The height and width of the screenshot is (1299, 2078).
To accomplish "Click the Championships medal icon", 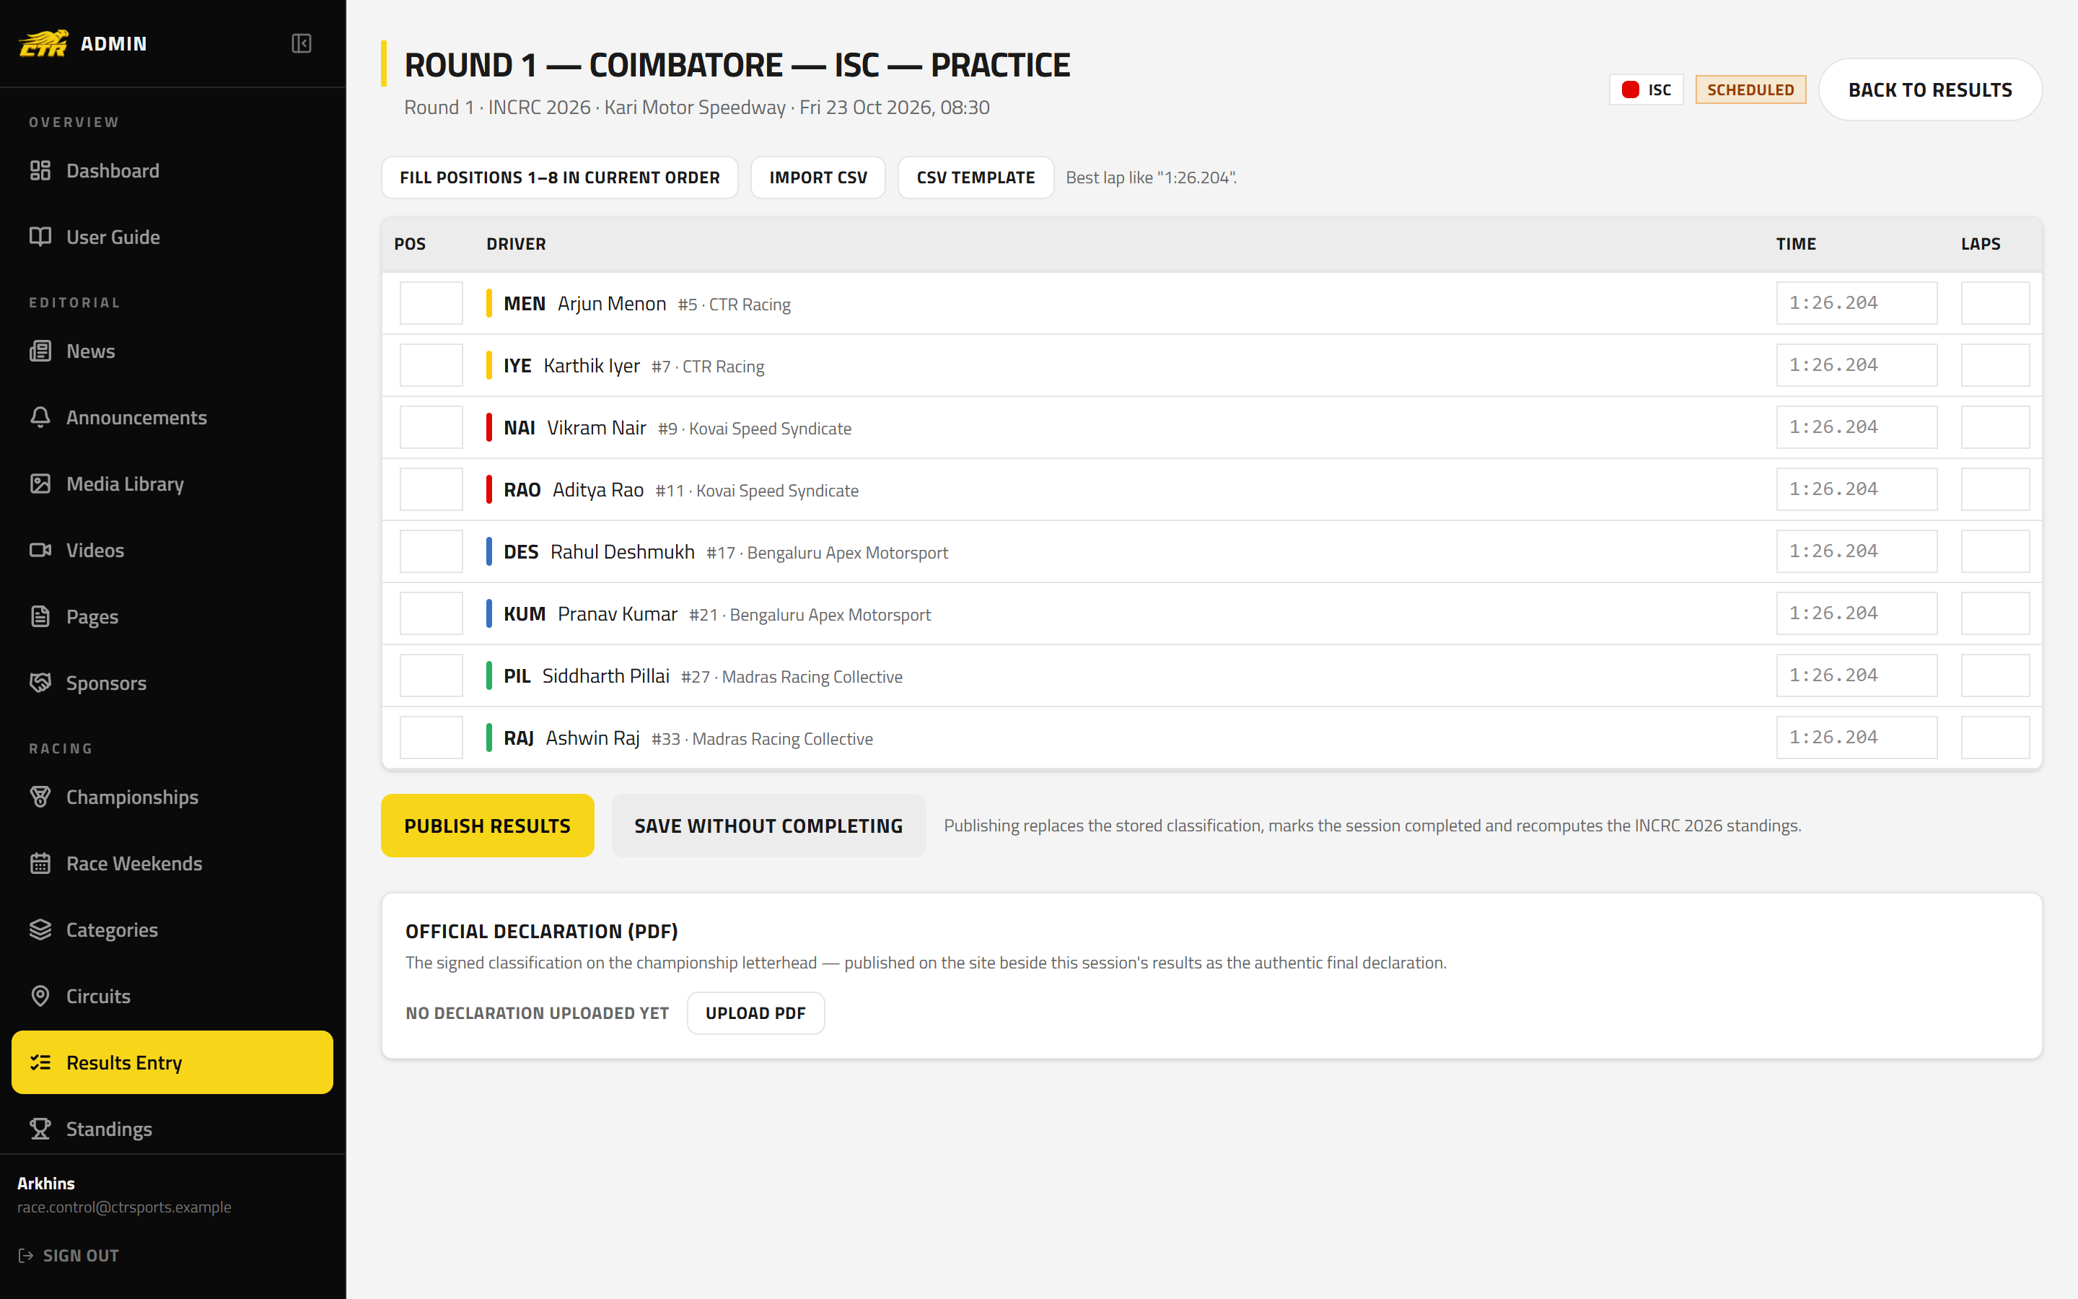I will click(x=40, y=797).
